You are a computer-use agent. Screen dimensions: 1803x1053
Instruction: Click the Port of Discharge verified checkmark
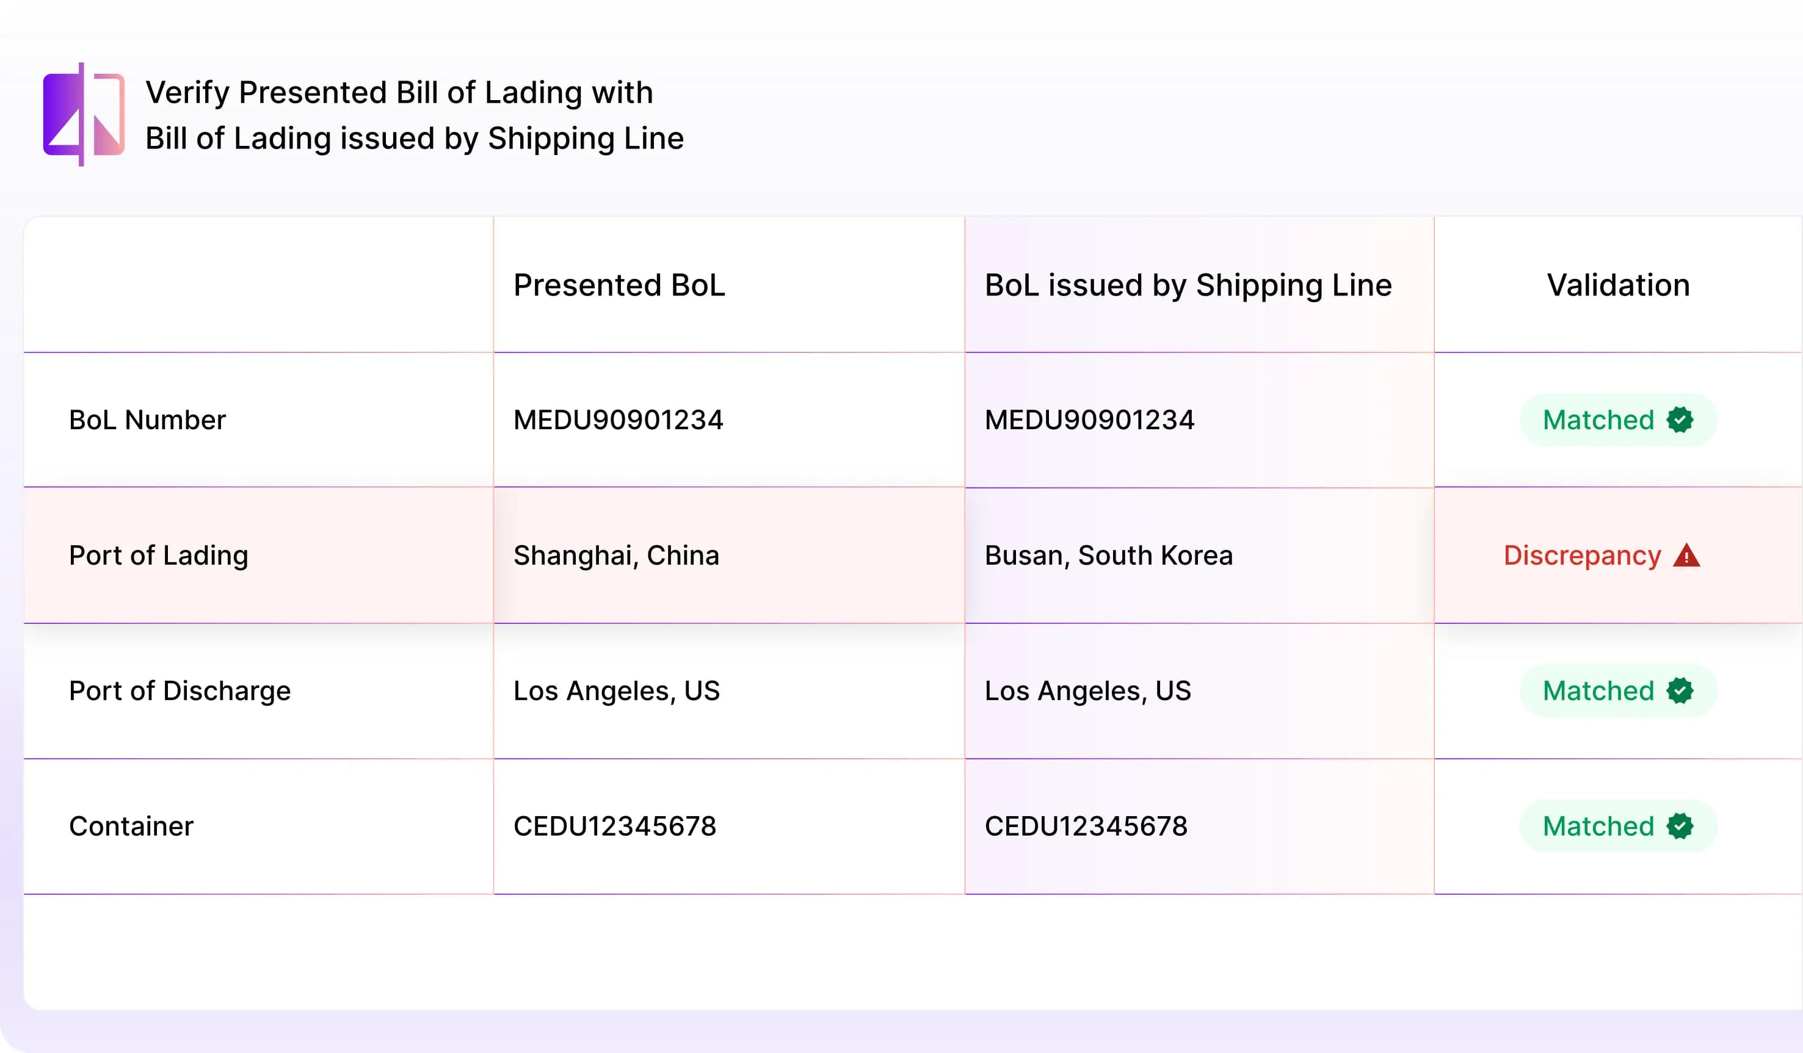coord(1679,691)
